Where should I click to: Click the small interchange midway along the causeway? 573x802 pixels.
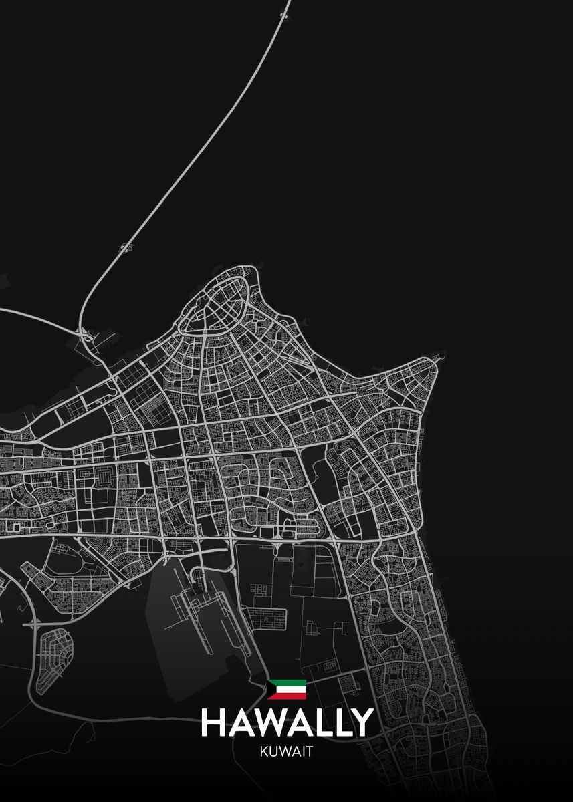(124, 248)
